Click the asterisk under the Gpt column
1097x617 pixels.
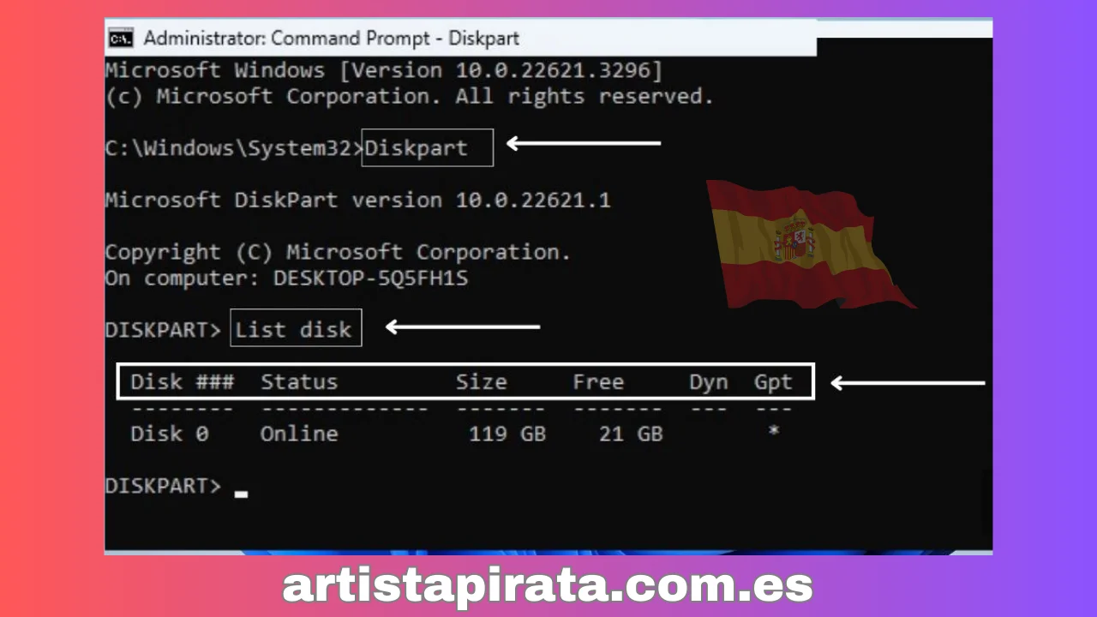773,431
